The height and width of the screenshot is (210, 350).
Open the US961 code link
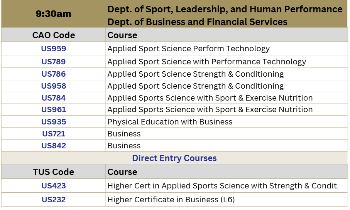click(54, 109)
